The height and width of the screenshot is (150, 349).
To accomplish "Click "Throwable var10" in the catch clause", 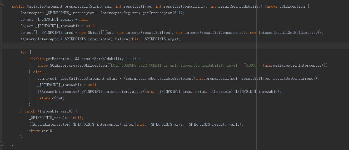I will 57,111.
